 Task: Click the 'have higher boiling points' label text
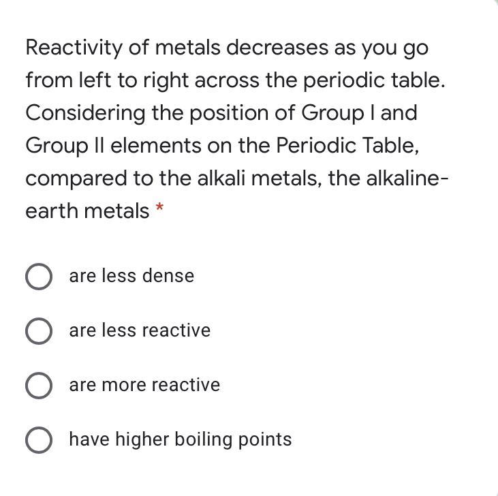pos(181,439)
